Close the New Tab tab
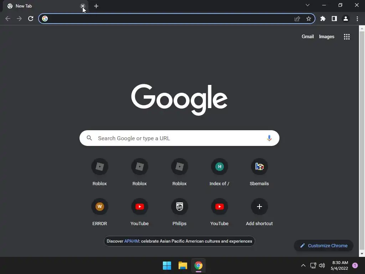 (x=83, y=6)
